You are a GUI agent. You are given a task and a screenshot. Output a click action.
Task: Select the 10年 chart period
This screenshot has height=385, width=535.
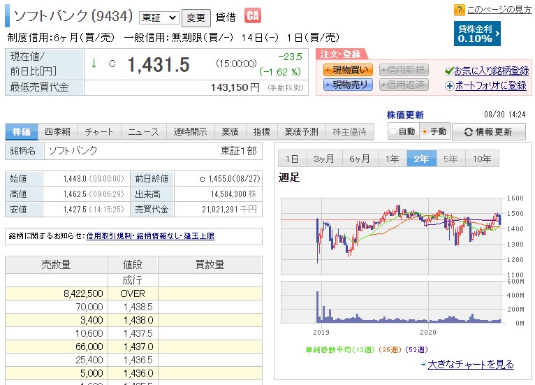(482, 159)
